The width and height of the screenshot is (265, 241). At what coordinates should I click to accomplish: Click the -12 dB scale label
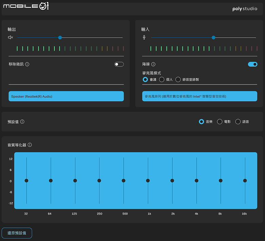11,203
